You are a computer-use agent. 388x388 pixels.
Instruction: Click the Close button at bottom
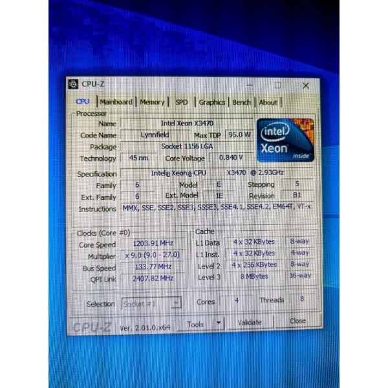[297, 321]
